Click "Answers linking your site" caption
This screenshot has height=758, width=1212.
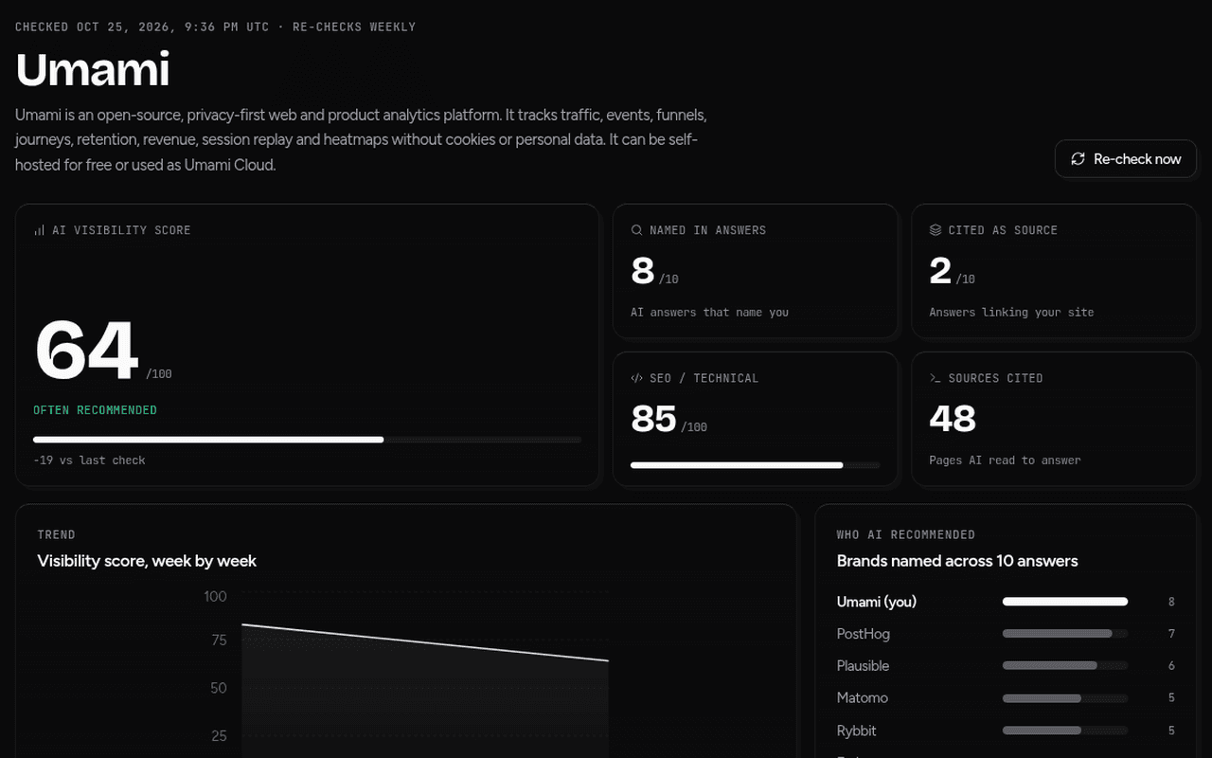point(1011,313)
